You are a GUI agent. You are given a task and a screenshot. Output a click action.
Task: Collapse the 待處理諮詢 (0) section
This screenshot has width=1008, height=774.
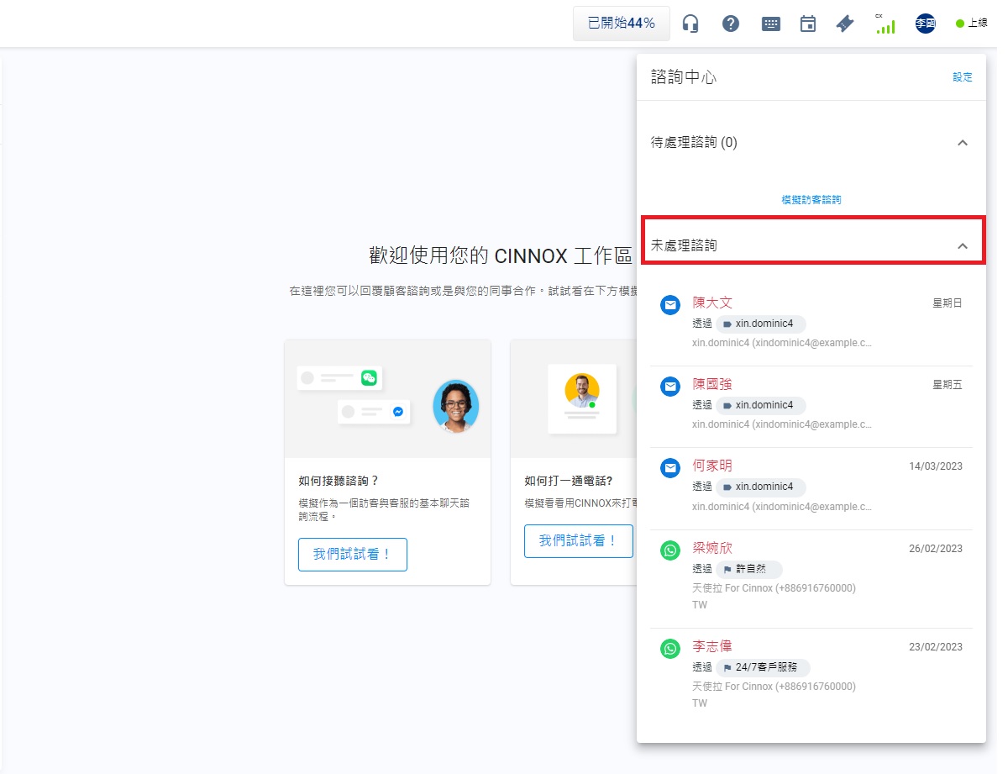coord(963,143)
